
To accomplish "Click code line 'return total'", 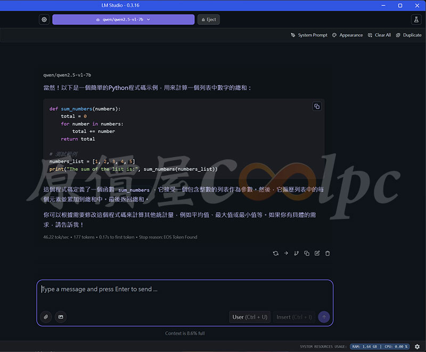I will (78, 139).
